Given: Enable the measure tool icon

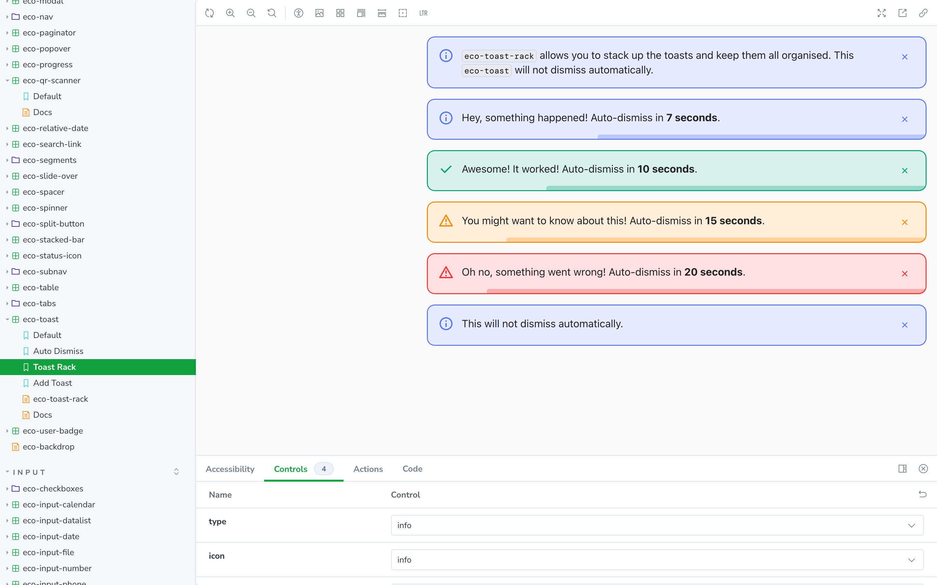Looking at the screenshot, I should point(382,13).
